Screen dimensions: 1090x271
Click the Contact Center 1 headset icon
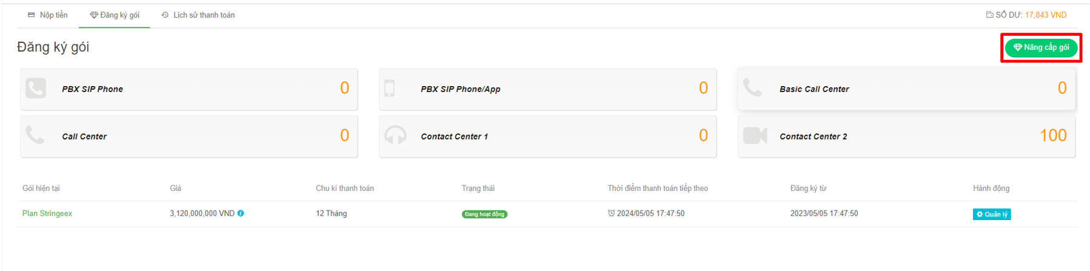point(395,135)
